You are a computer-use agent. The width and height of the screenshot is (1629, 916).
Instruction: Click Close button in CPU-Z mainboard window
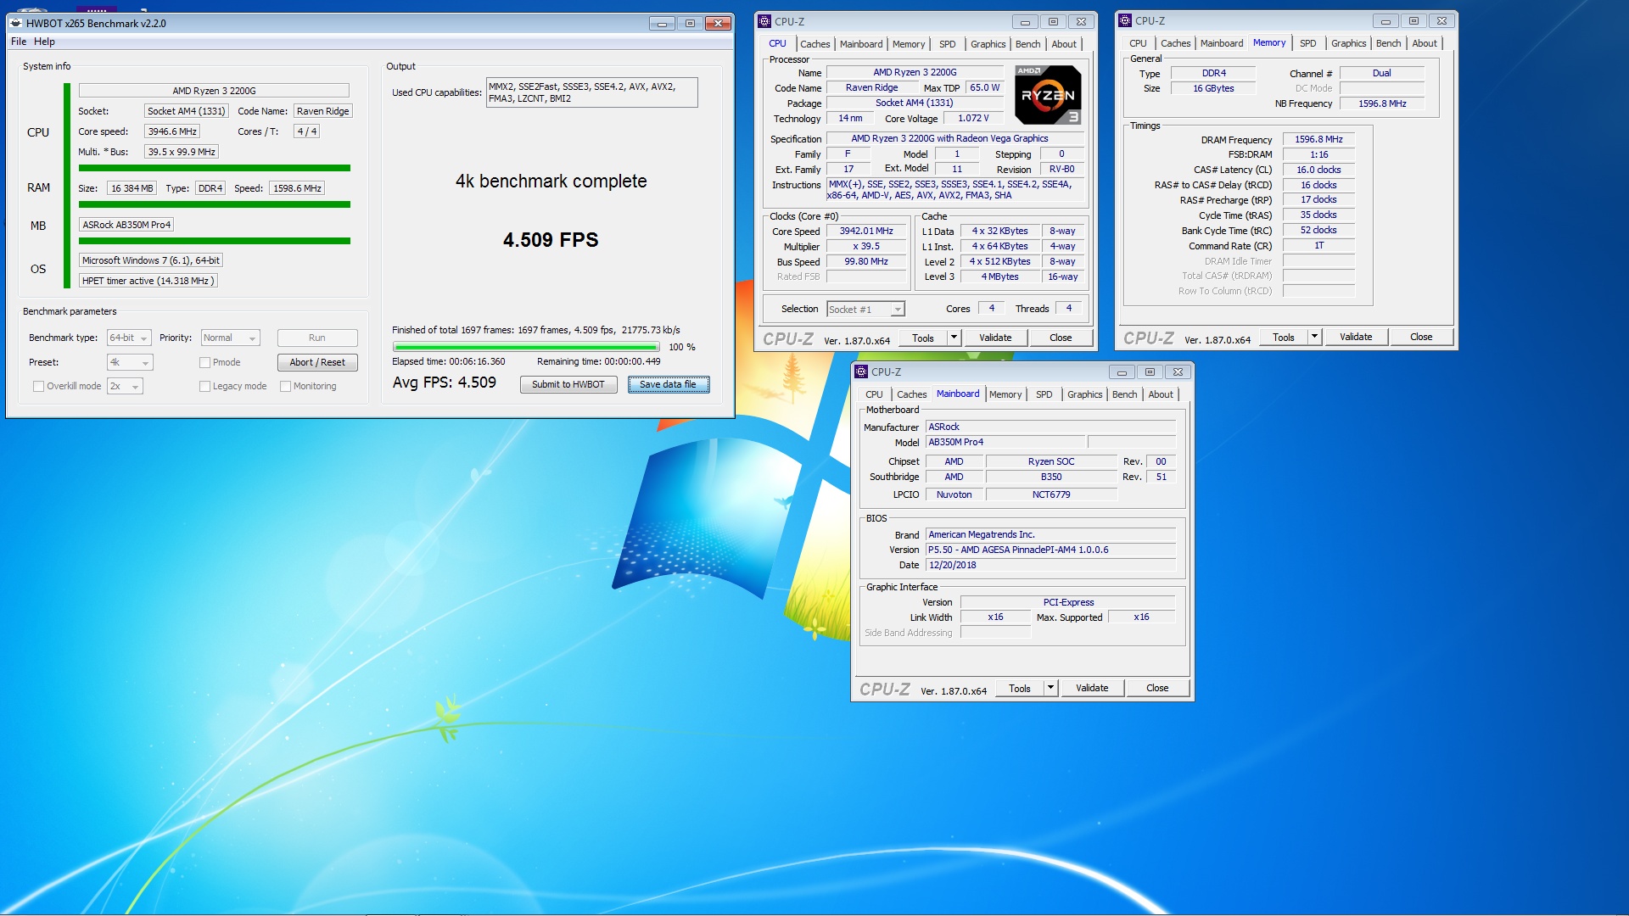pos(1157,688)
